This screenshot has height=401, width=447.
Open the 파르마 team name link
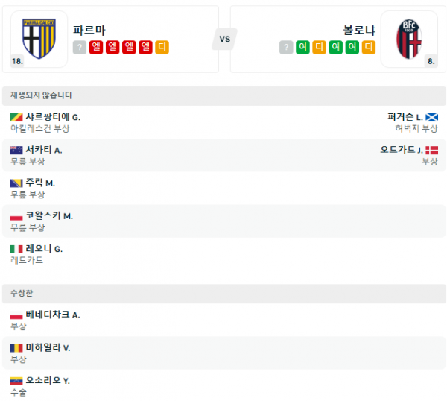89,31
